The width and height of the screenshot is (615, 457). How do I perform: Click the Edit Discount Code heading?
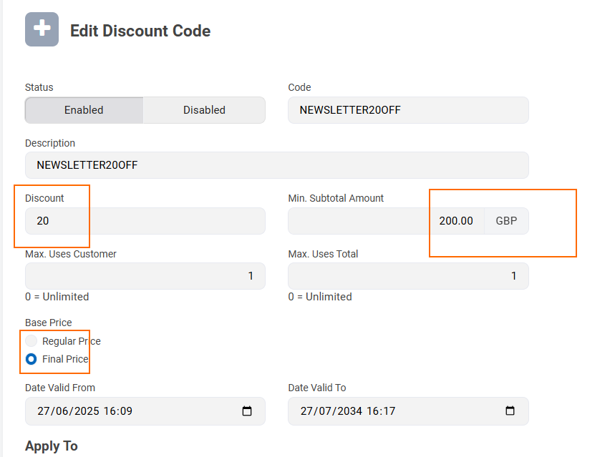tap(140, 31)
